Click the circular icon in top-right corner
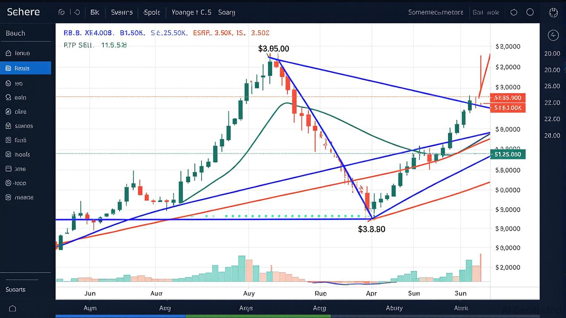 pyautogui.click(x=553, y=12)
